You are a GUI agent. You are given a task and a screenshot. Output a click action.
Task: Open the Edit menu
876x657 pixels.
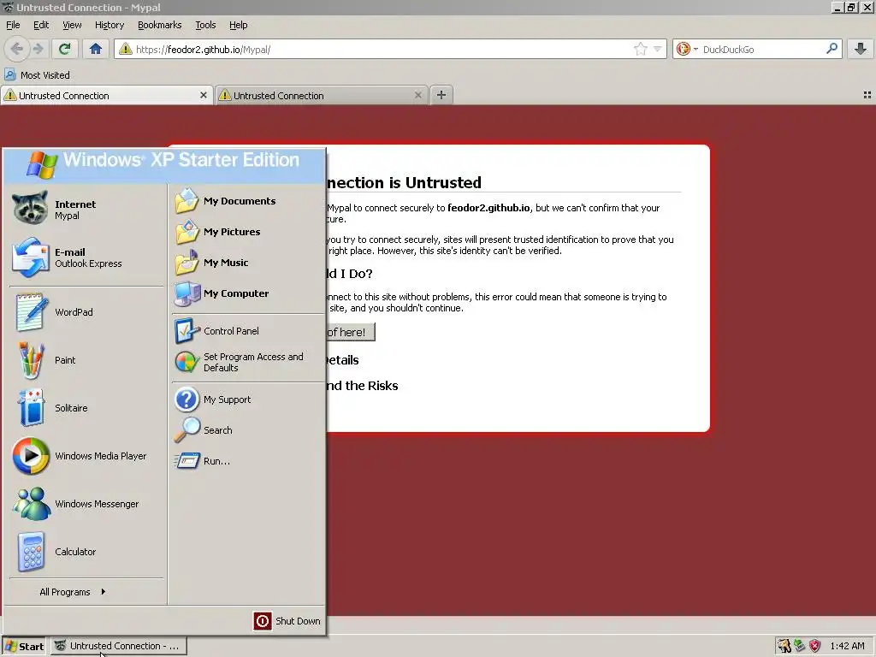41,25
